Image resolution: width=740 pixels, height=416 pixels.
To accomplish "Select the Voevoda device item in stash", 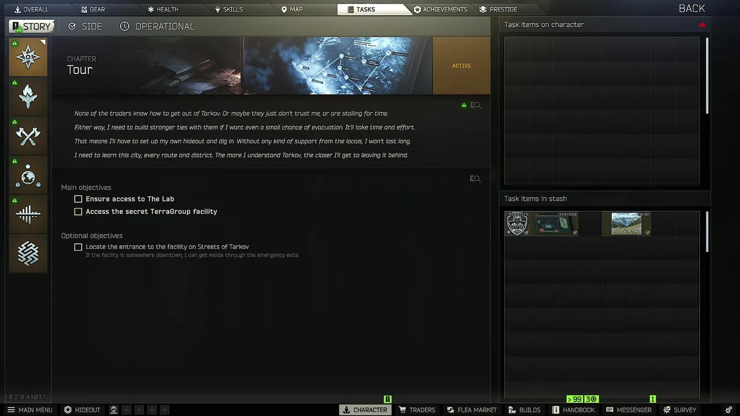I will click(x=554, y=224).
